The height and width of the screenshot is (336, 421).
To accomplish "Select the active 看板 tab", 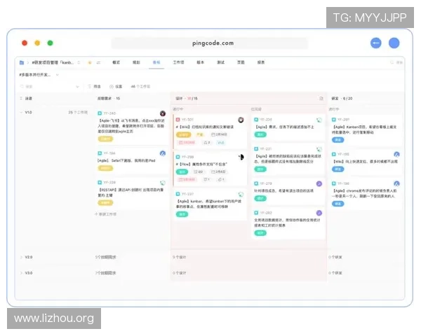I will (x=156, y=62).
